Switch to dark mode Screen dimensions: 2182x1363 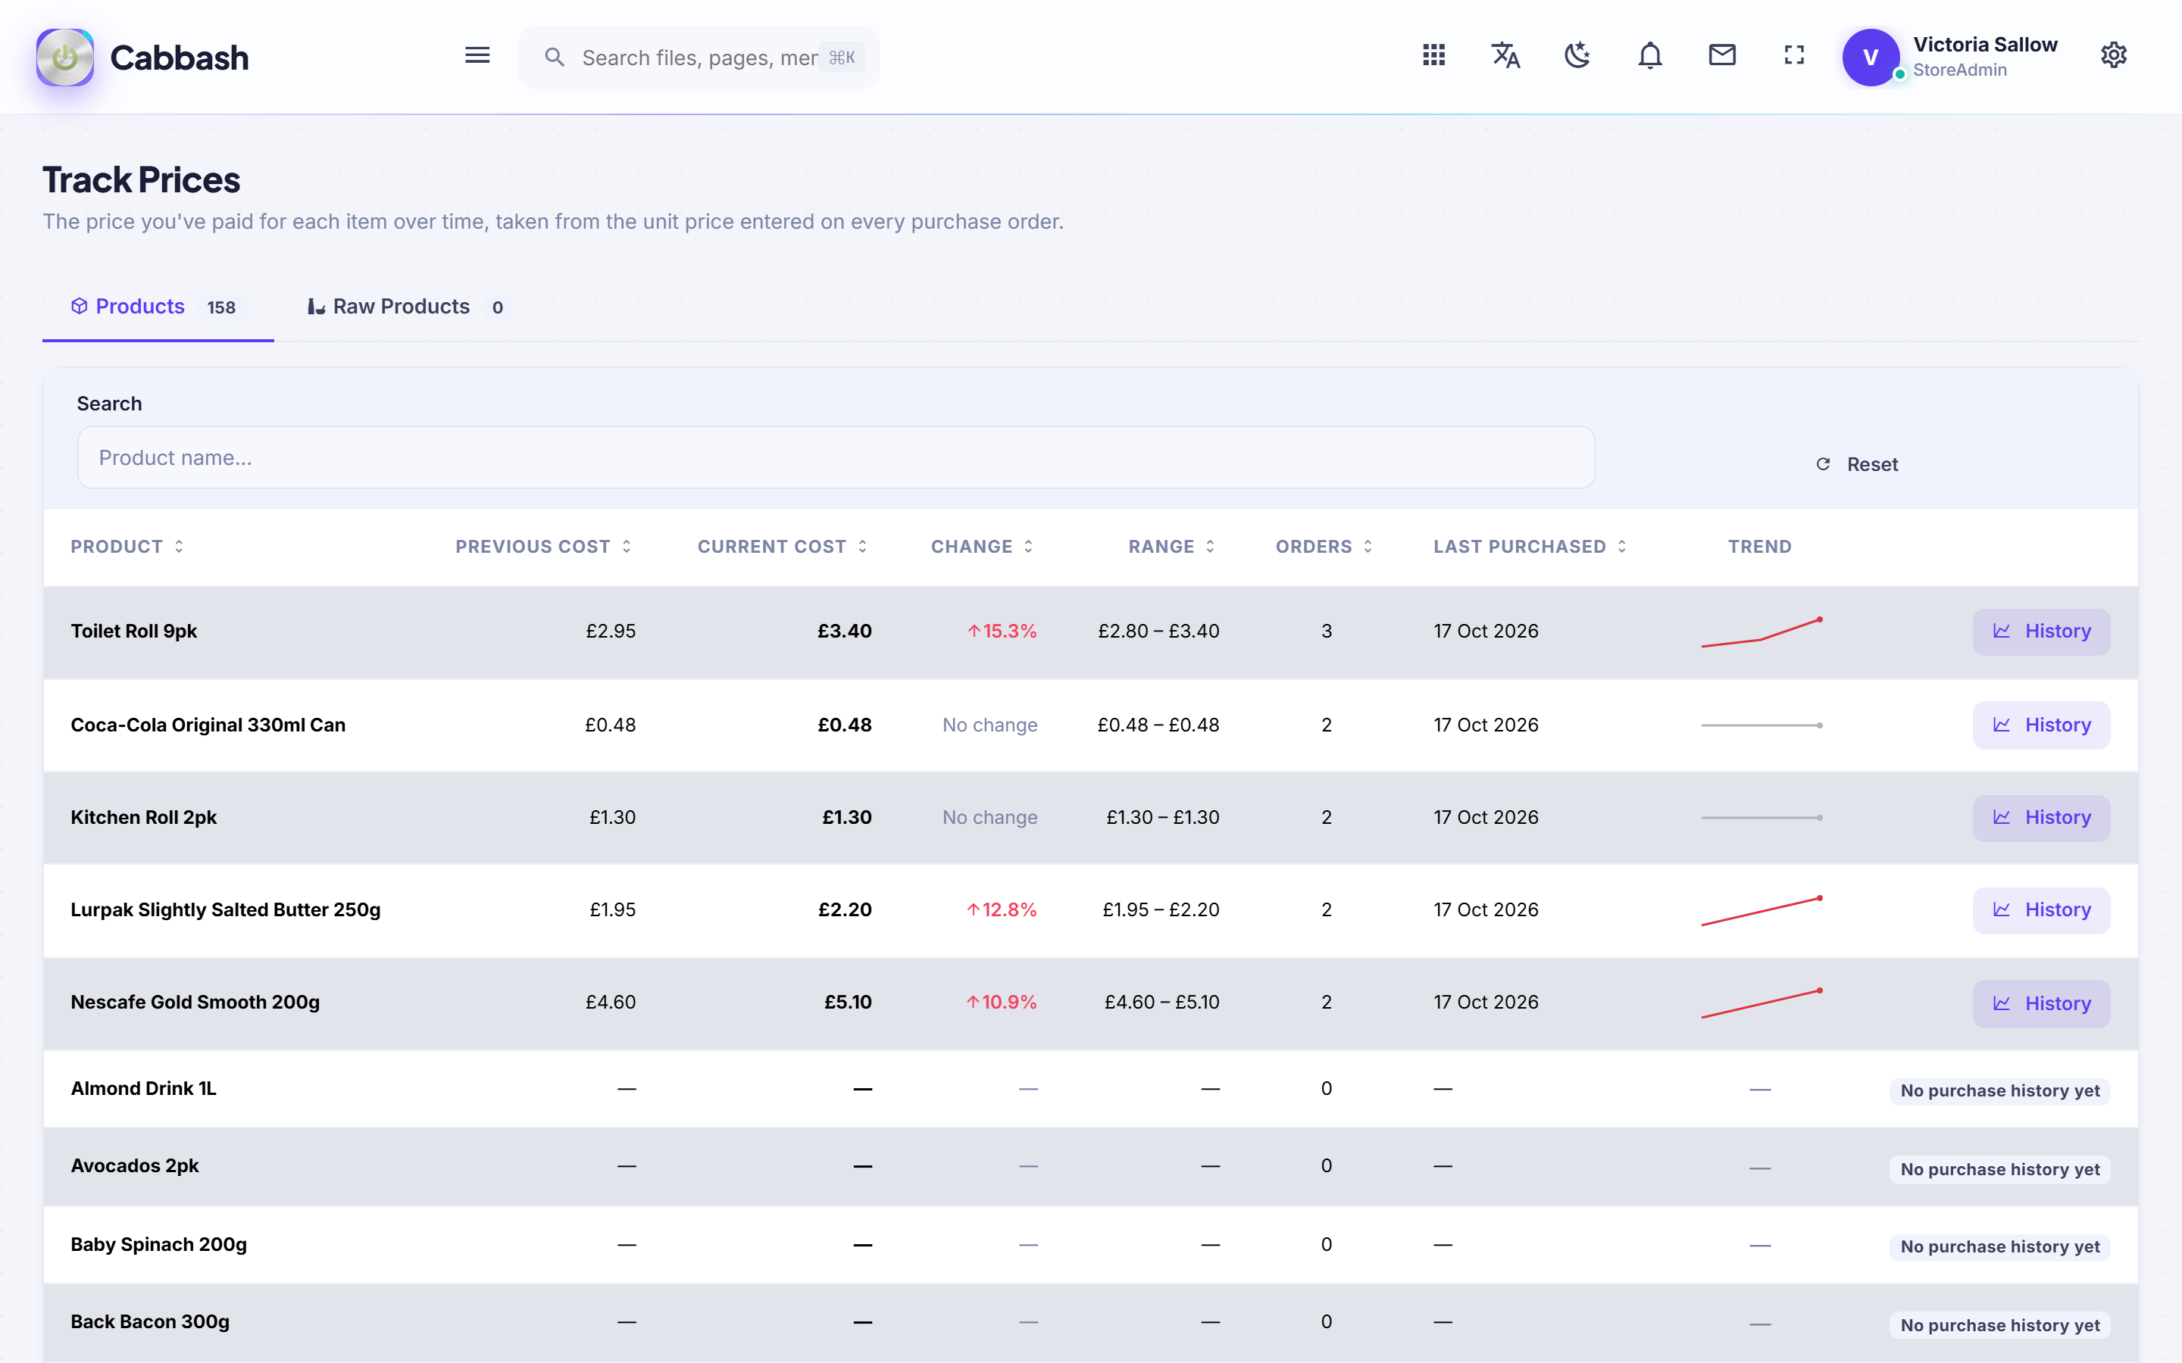(1577, 56)
